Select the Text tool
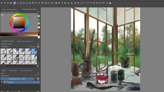164x92 pixels. click(5, 3)
